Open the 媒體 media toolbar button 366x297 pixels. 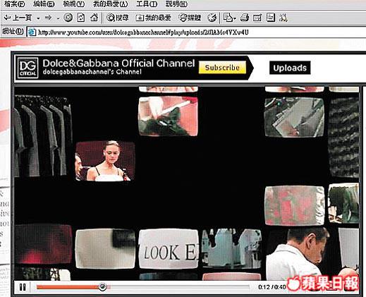190,18
